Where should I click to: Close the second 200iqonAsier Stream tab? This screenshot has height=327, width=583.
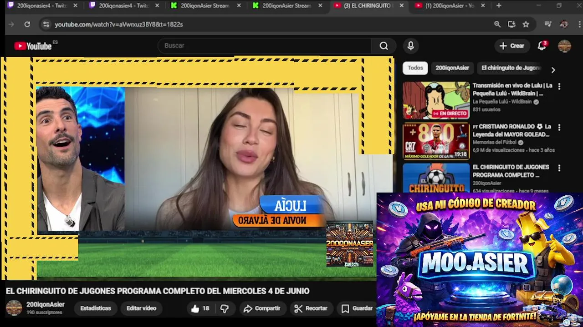click(320, 5)
